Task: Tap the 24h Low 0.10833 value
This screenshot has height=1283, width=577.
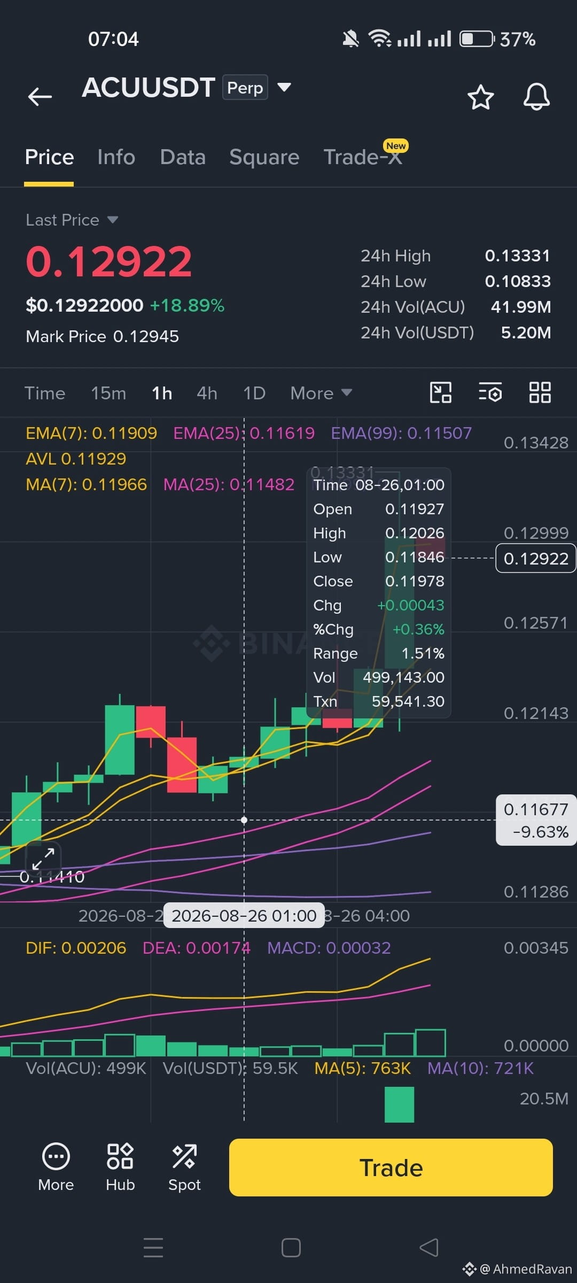Action: pyautogui.click(x=517, y=281)
